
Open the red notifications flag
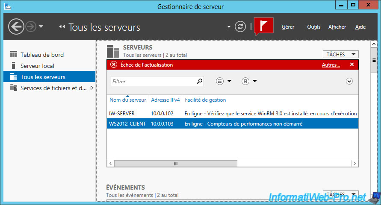coord(264,26)
